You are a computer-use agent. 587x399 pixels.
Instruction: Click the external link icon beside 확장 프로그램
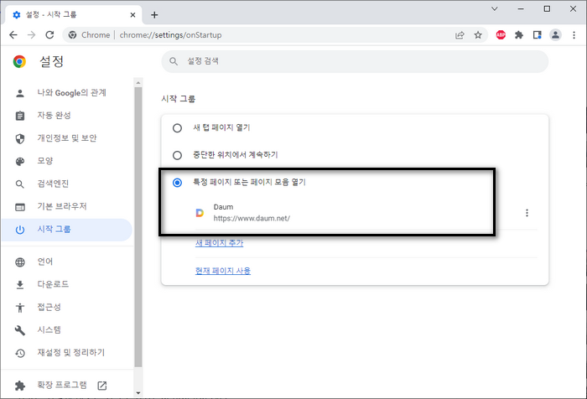click(x=101, y=386)
